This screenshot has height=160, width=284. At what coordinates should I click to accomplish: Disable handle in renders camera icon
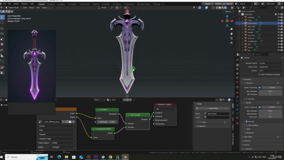(x=282, y=32)
